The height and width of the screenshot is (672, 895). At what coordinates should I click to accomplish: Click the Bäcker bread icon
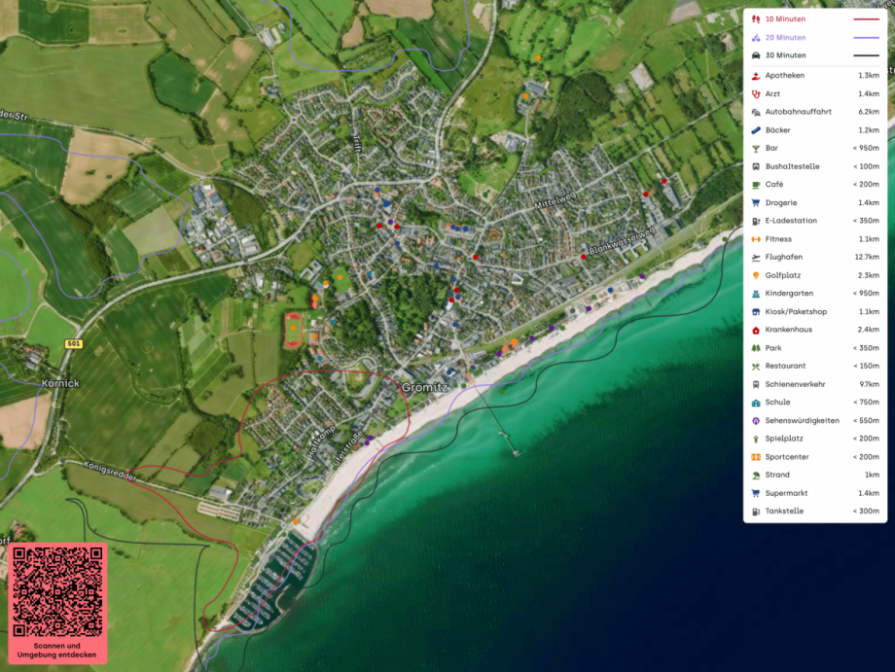756,130
